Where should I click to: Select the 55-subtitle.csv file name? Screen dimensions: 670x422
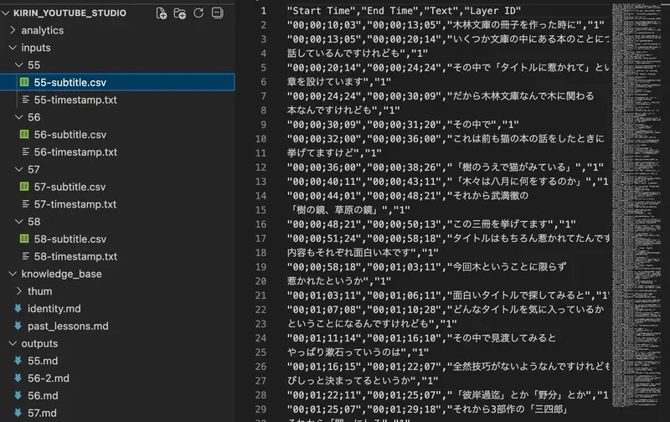(70, 82)
